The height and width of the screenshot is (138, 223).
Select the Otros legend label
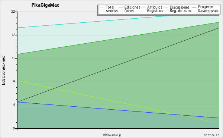pos(129,11)
